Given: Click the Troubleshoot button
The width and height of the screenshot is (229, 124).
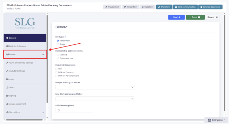Looking at the screenshot, I should [x=112, y=7].
